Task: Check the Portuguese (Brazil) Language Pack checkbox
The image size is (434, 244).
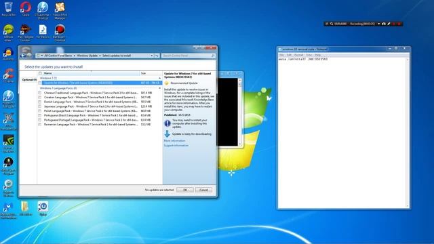Action: pyautogui.click(x=40, y=115)
